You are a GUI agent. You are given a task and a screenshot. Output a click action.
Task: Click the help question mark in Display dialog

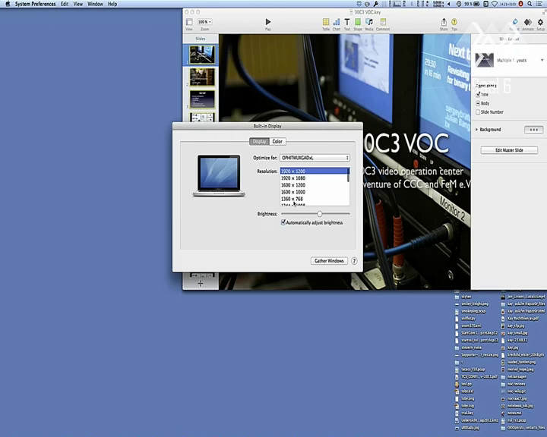[x=354, y=261]
